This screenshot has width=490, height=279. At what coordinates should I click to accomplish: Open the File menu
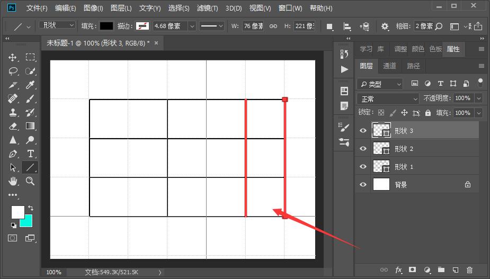click(x=37, y=8)
